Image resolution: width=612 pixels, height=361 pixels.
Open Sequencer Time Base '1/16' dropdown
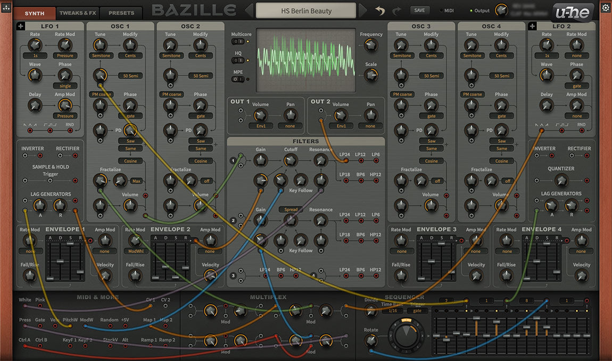point(393,310)
